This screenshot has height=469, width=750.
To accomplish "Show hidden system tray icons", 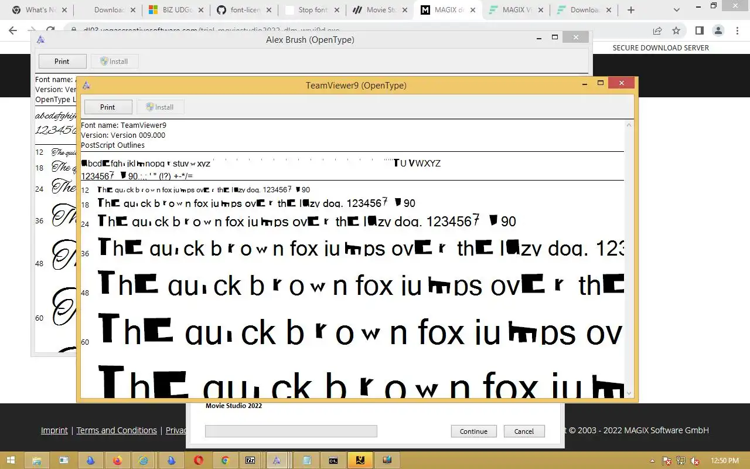I will [x=654, y=461].
